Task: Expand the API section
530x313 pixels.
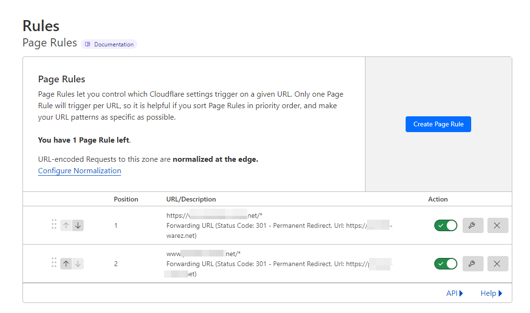Action: coord(454,293)
